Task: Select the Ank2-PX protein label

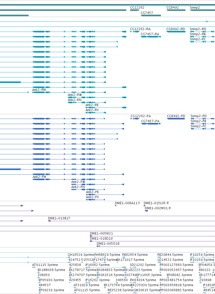Action: tap(92, 197)
